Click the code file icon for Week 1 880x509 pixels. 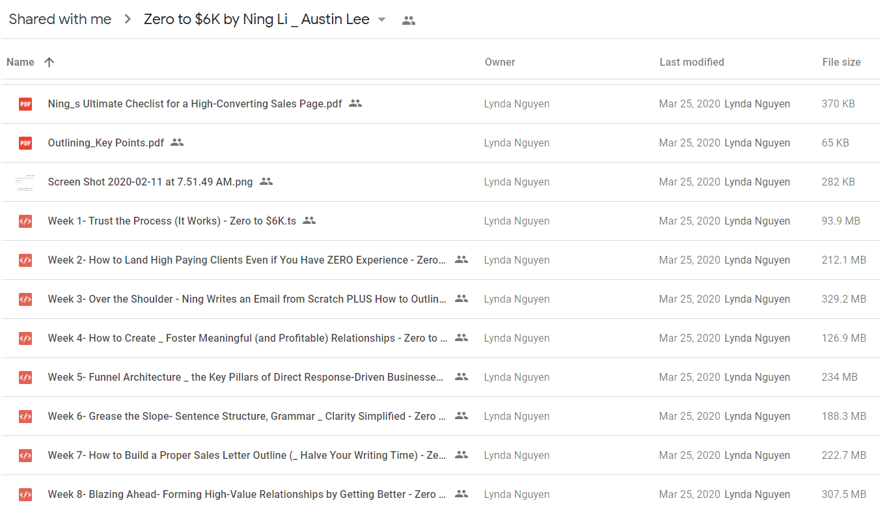(25, 221)
